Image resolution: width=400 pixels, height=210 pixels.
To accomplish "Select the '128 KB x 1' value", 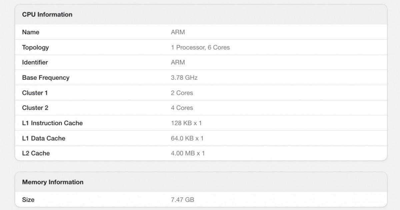I will (x=186, y=123).
